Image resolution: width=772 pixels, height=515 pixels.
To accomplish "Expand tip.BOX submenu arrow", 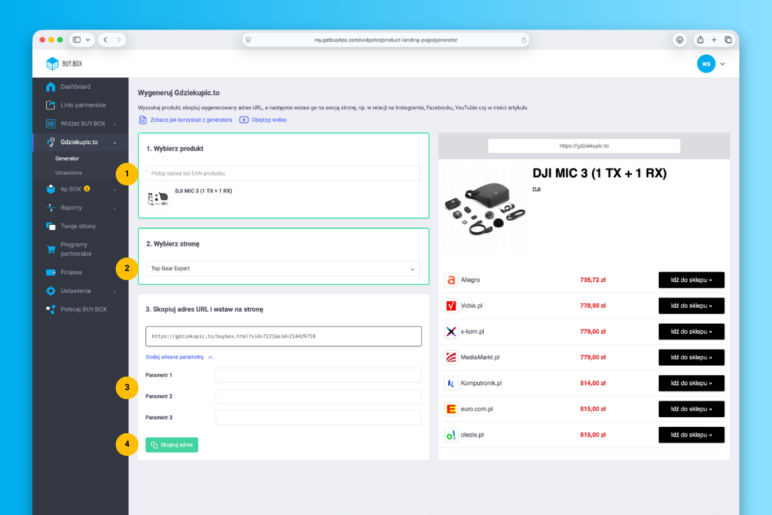I will 115,189.
